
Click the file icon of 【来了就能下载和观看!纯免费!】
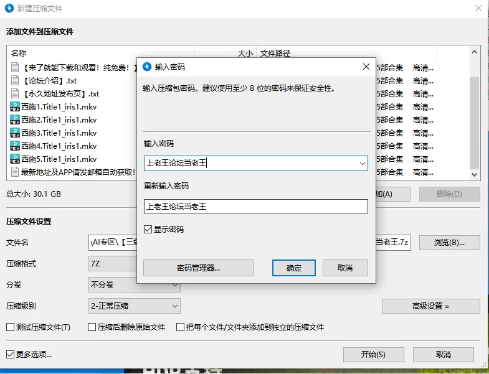click(x=15, y=67)
